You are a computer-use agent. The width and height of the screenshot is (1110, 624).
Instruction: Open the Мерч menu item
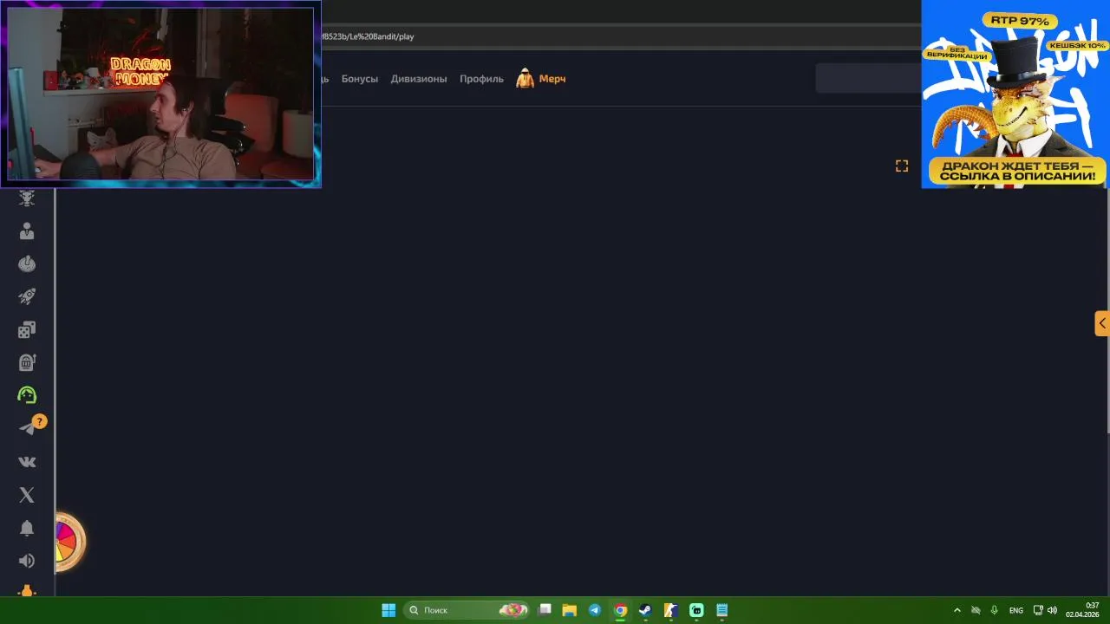tap(552, 79)
